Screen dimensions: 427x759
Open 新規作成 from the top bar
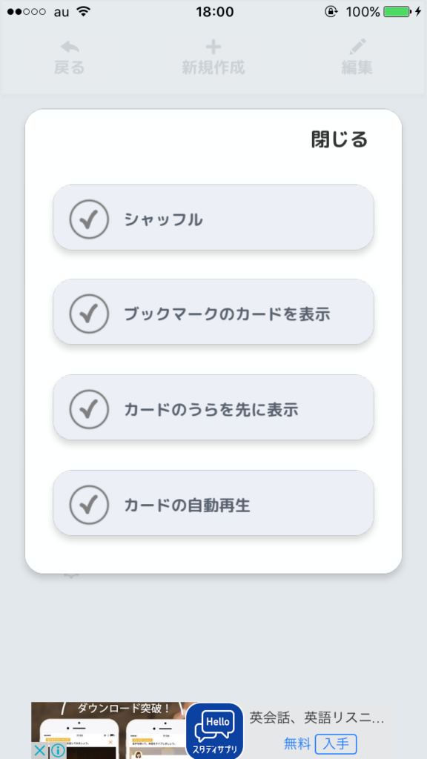[213, 64]
